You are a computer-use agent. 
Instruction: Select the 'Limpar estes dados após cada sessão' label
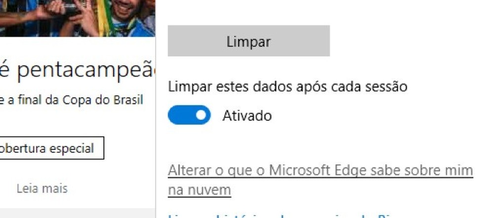tap(287, 87)
